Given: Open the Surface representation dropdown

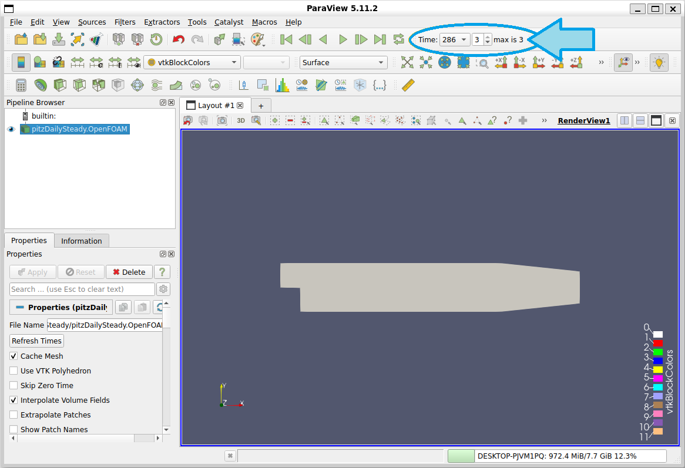Looking at the screenshot, I should 343,62.
